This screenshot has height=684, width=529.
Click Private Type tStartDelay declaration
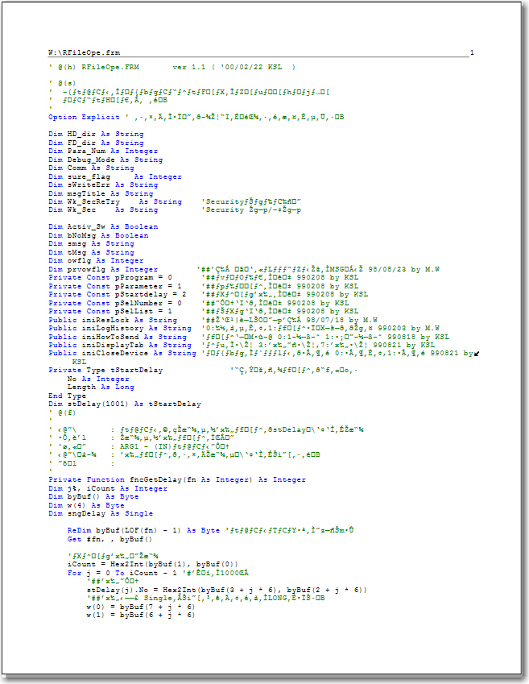pos(105,371)
